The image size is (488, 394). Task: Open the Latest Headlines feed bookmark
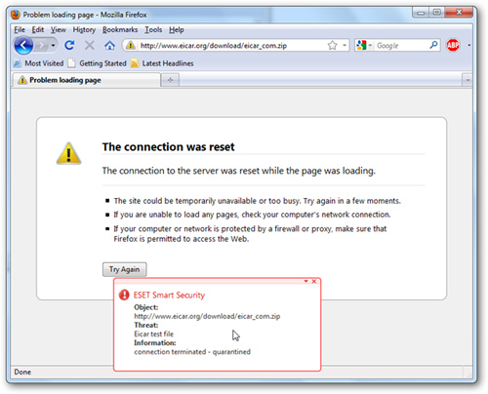pyautogui.click(x=162, y=63)
